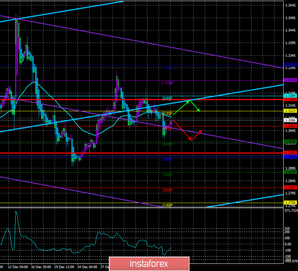The height and width of the screenshot is (271, 298).
Task: Click the 1.2845 price axis label
Action: pos(290,181)
